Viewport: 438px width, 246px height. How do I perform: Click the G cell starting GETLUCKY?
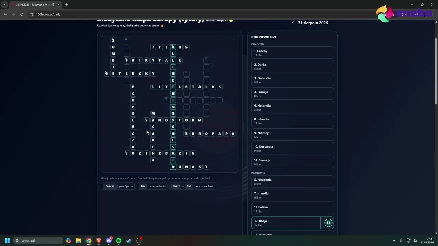pos(106,73)
